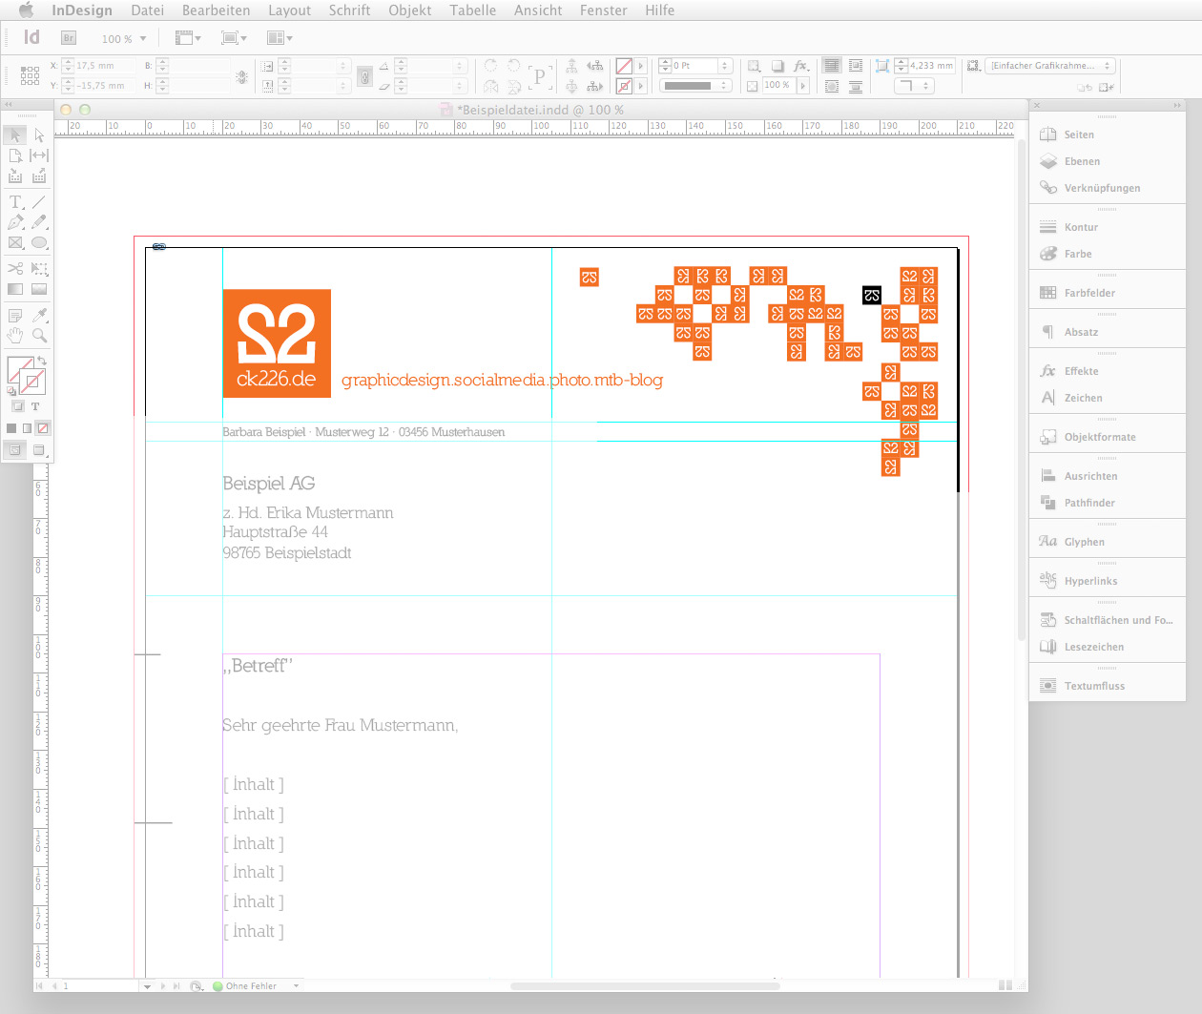
Task: Open the Grafikrahmenformat dropdown in control bar
Action: click(1109, 65)
